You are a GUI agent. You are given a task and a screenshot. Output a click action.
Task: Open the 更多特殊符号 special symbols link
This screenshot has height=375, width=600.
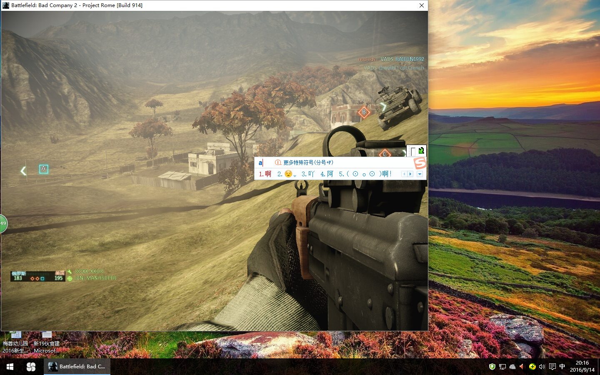coord(308,162)
